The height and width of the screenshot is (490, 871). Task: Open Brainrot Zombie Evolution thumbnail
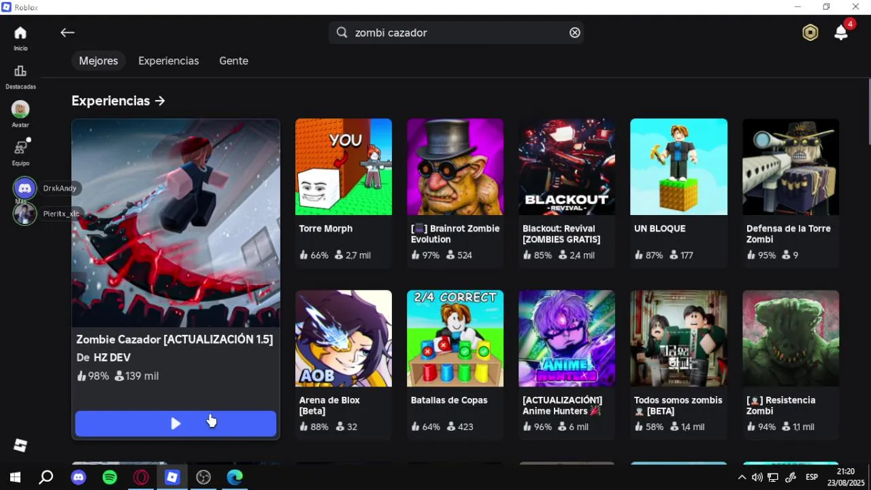455,167
